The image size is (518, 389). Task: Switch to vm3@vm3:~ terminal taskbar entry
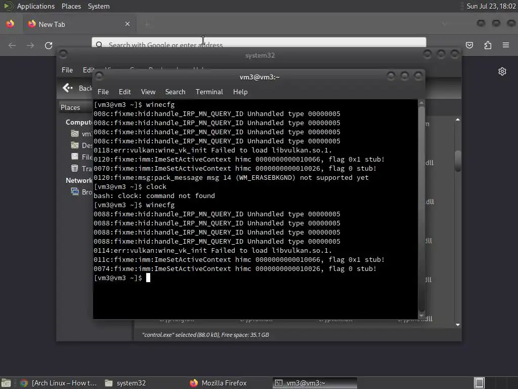click(315, 383)
